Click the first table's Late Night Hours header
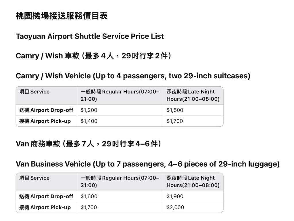 coord(193,95)
